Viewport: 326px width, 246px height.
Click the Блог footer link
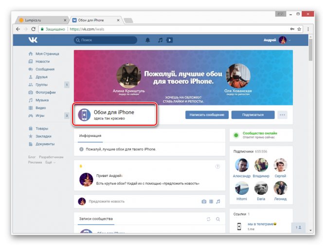[32, 157]
